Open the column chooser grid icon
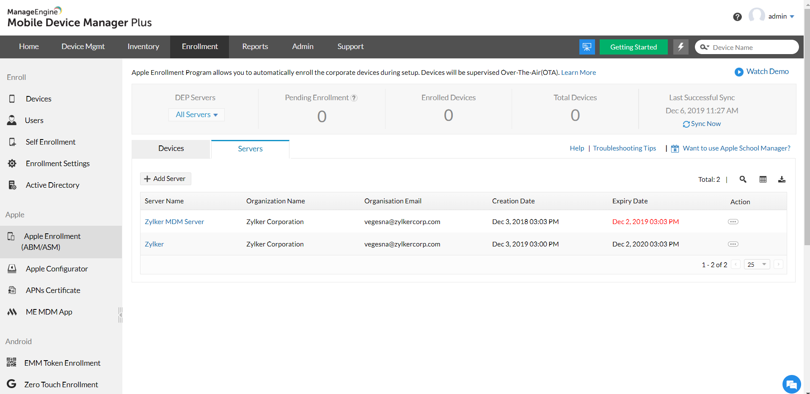 763,179
